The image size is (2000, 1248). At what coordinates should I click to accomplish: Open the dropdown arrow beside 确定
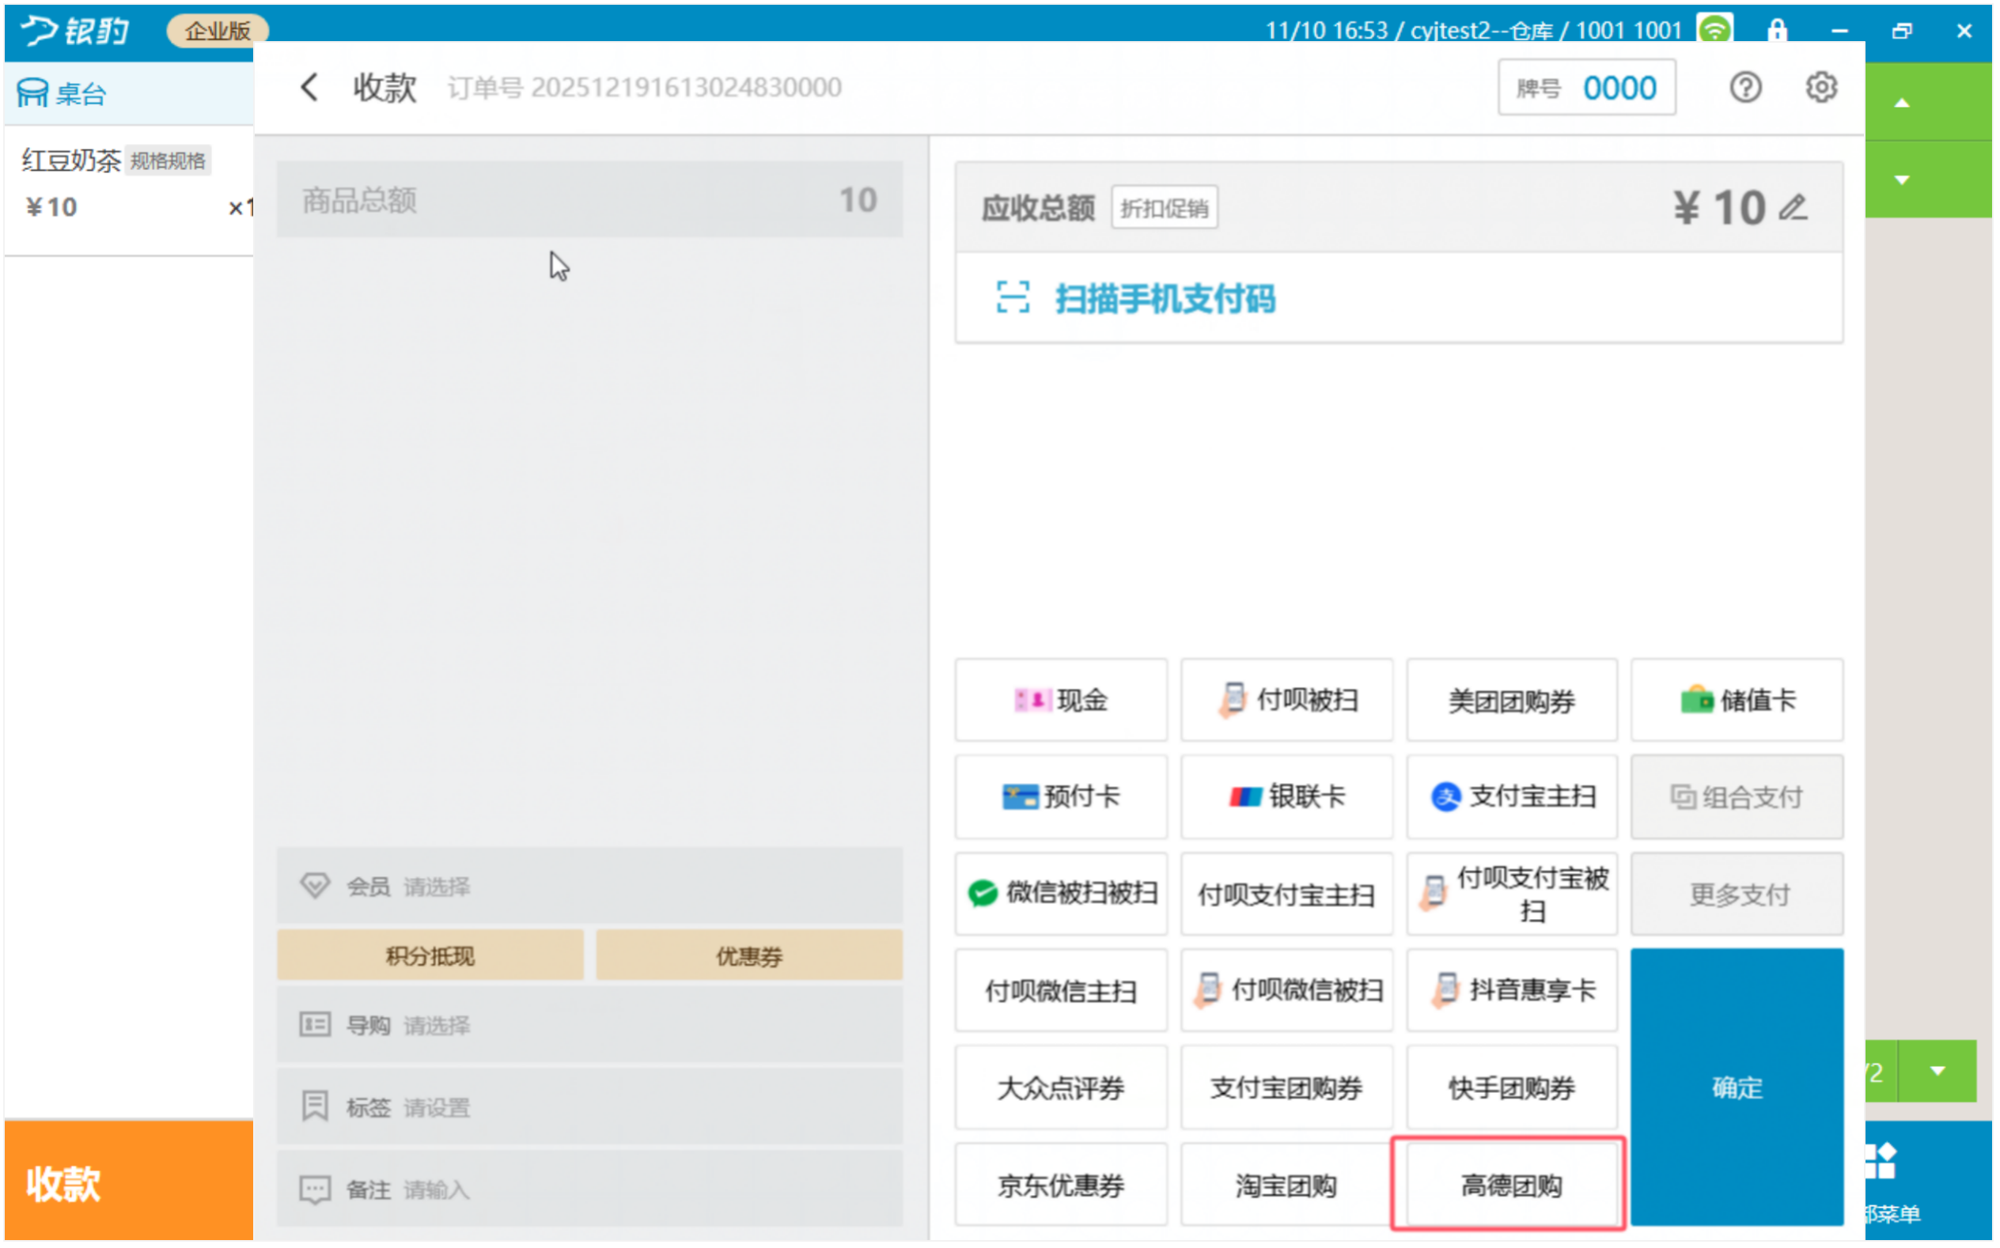1937,1071
